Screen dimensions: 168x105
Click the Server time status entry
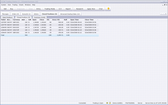[156, 103]
